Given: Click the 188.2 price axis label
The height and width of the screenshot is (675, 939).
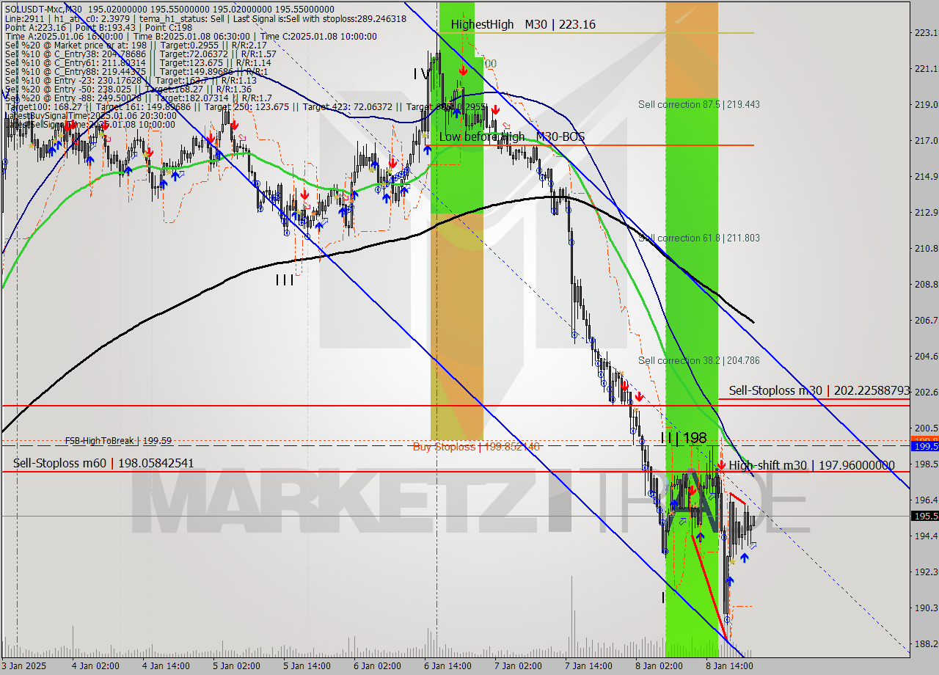Looking at the screenshot, I should 926,643.
